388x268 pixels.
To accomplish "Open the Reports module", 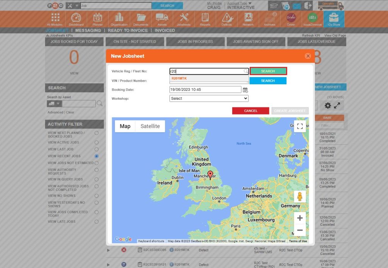I will click(205, 18).
